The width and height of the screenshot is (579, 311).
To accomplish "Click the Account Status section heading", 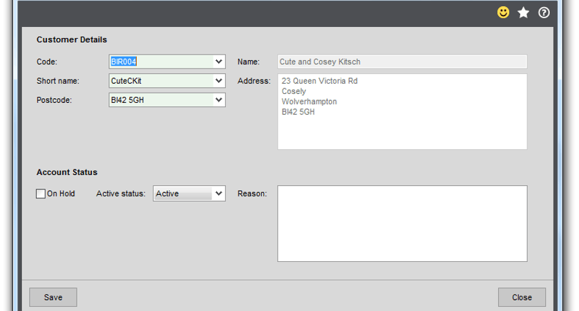I will pyautogui.click(x=67, y=172).
